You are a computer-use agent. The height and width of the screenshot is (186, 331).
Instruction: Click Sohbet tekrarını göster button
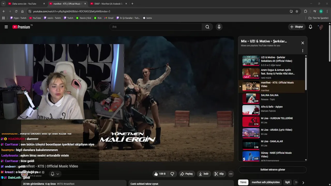click(273, 170)
